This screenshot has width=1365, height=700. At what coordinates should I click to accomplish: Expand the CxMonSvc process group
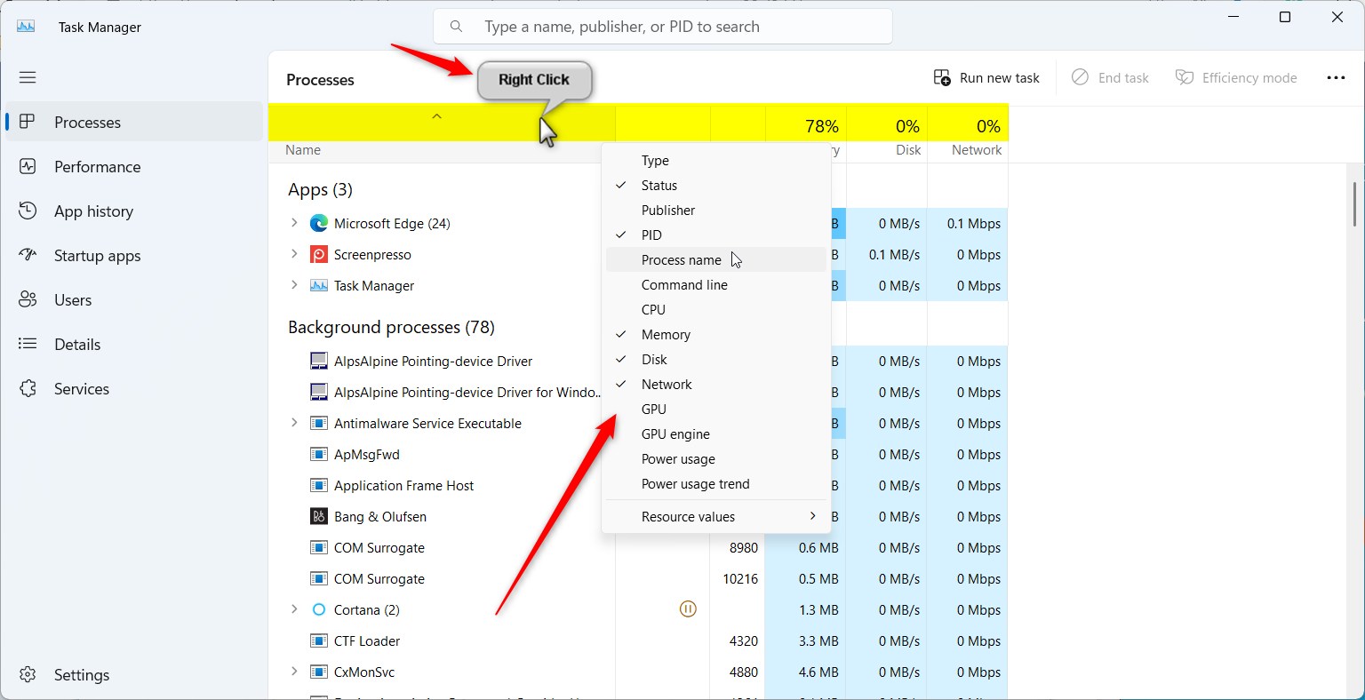[x=294, y=672]
